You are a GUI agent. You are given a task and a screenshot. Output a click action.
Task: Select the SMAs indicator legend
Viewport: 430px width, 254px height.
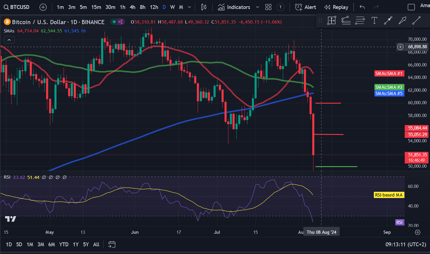coord(9,31)
